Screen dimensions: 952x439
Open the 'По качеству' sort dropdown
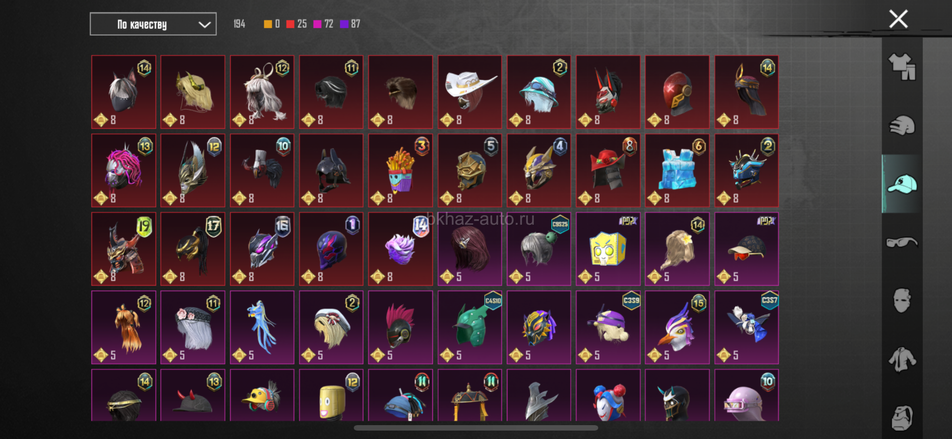(153, 24)
